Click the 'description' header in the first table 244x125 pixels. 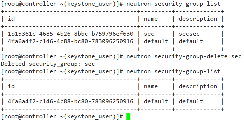pyautogui.click(x=198, y=19)
